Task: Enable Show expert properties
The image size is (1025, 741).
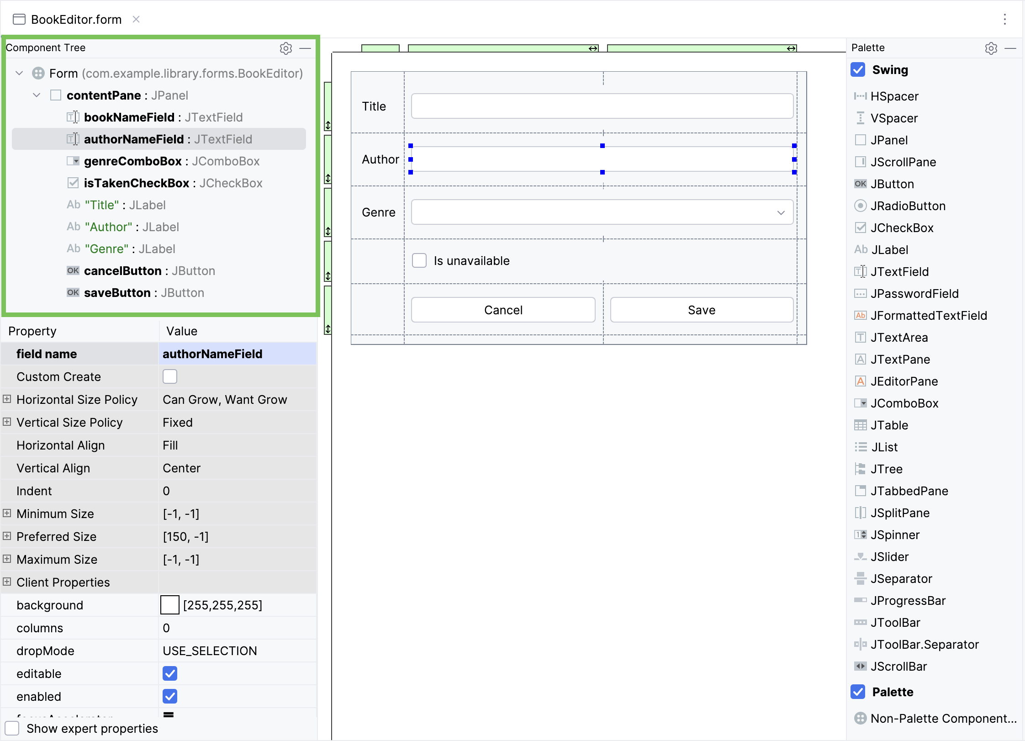Action: pyautogui.click(x=12, y=728)
